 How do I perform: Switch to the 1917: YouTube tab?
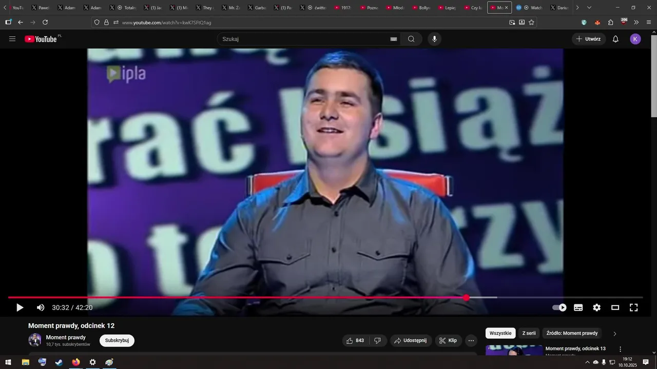(x=343, y=8)
